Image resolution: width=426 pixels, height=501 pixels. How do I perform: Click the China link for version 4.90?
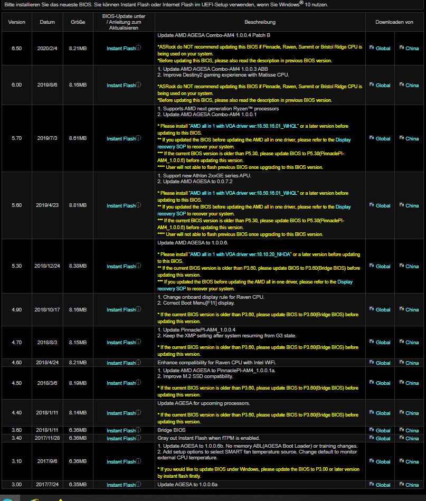pos(412,309)
